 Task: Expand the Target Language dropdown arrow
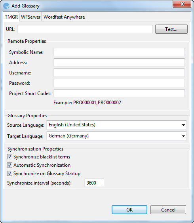point(183,136)
